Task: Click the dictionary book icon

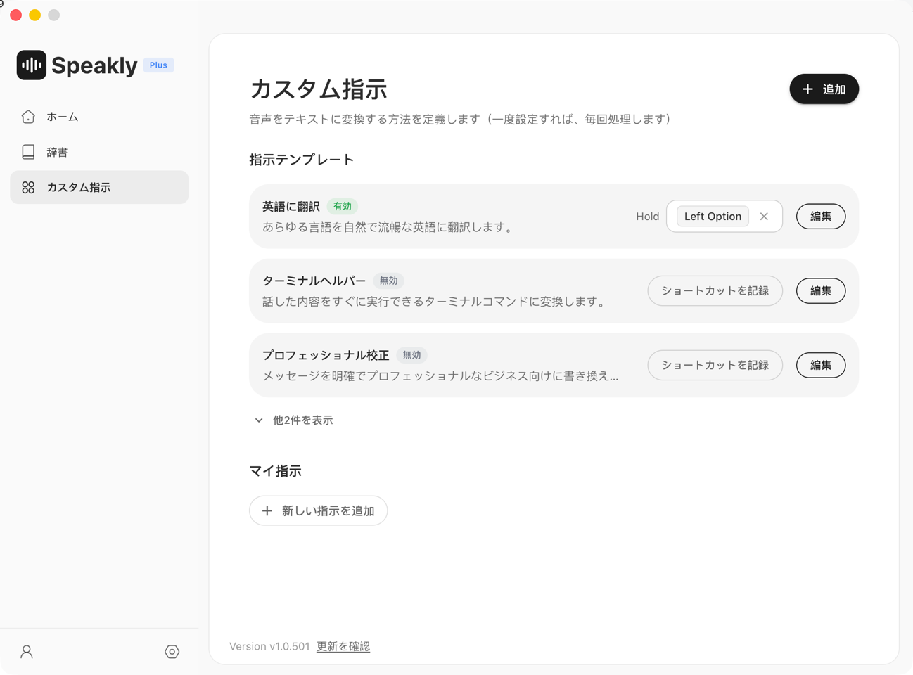Action: click(28, 152)
